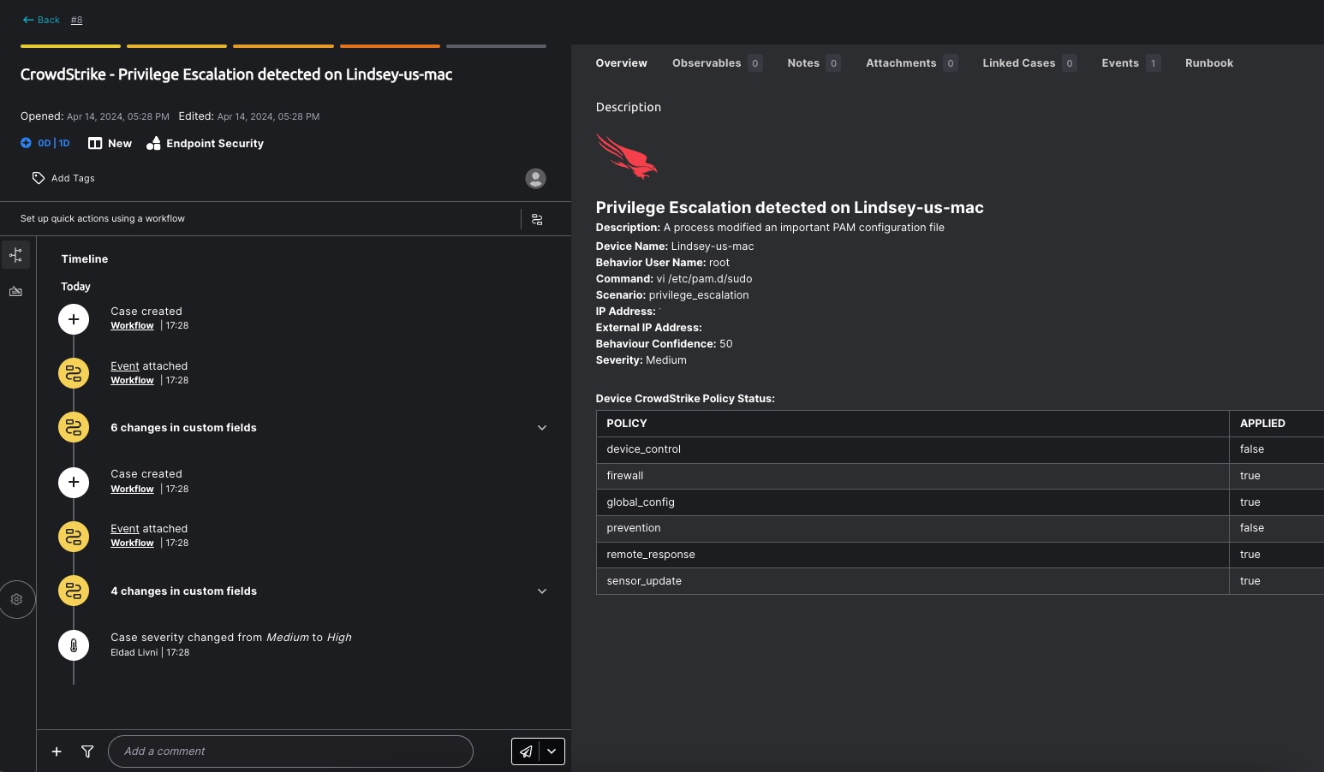Click the fifth gray severity bar segment
The image size is (1324, 772).
pos(496,46)
